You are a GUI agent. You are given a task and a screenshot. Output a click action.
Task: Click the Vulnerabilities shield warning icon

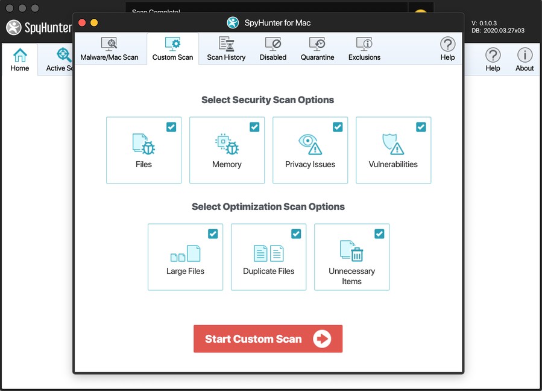[x=393, y=144]
